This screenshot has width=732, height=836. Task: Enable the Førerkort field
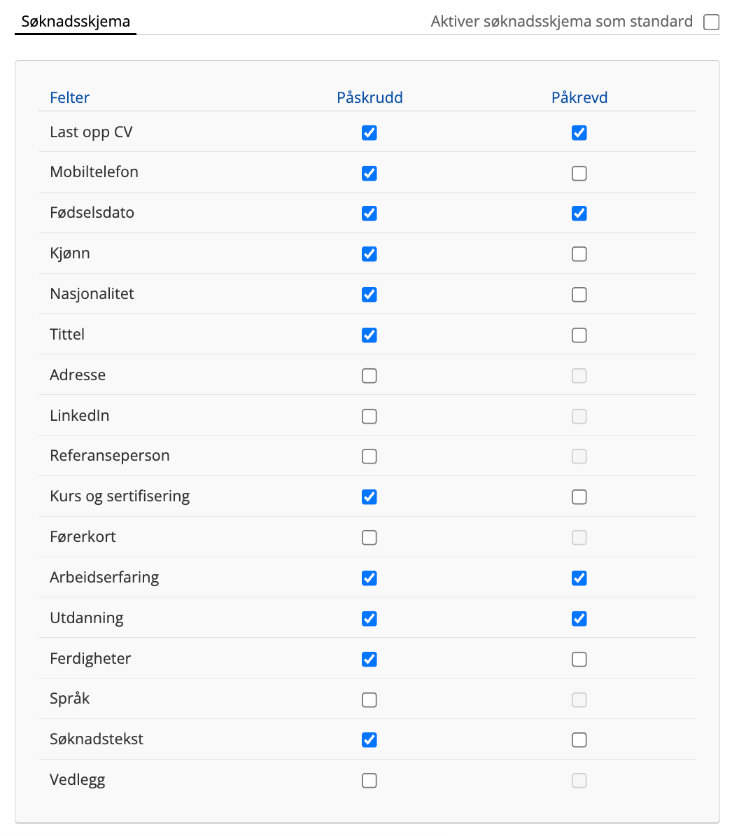coord(369,538)
